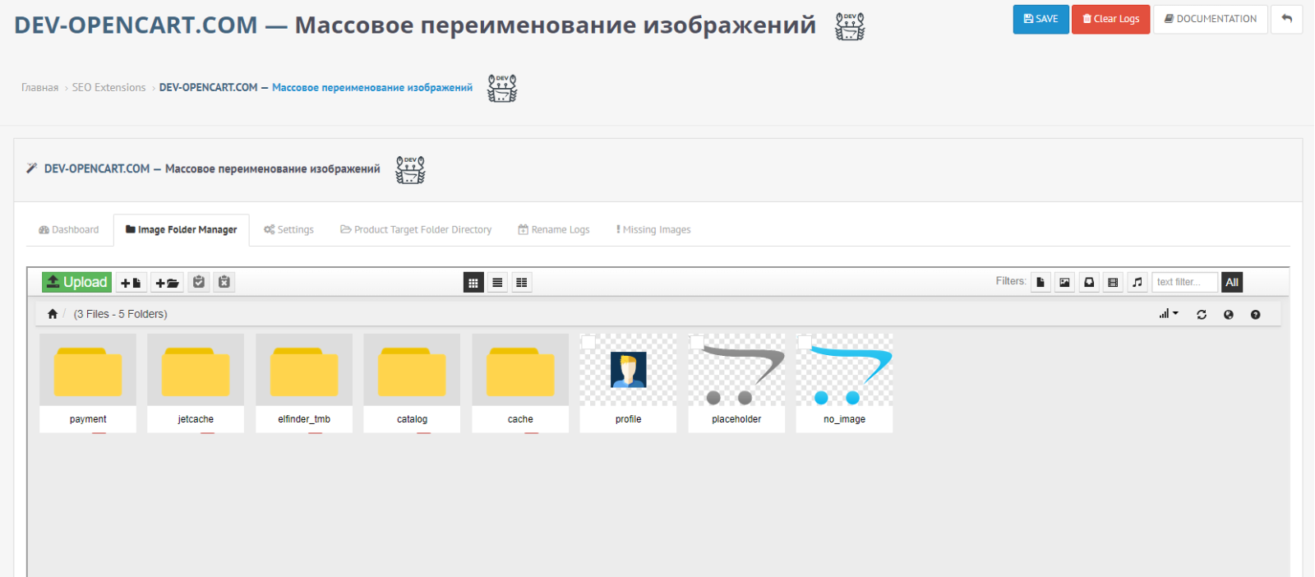Switch to list view
Image resolution: width=1315 pixels, height=577 pixels.
coord(497,283)
